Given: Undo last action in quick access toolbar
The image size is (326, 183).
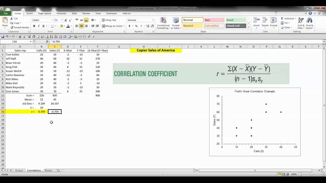Looking at the screenshot, I should (7, 37).
